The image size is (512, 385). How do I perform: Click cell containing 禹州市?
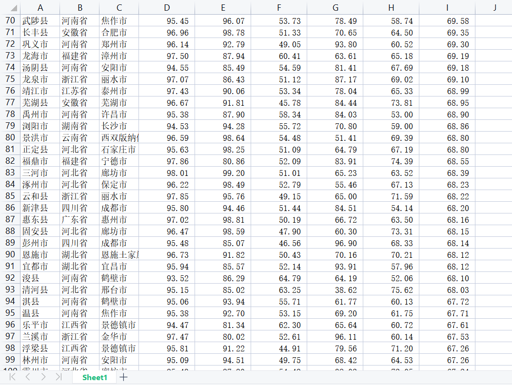point(40,114)
